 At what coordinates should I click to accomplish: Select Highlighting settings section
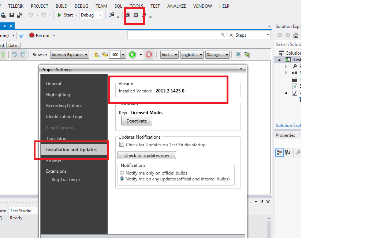58,95
